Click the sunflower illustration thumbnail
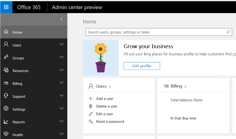Image resolution: width=236 pixels, height=139 pixels. pyautogui.click(x=101, y=58)
